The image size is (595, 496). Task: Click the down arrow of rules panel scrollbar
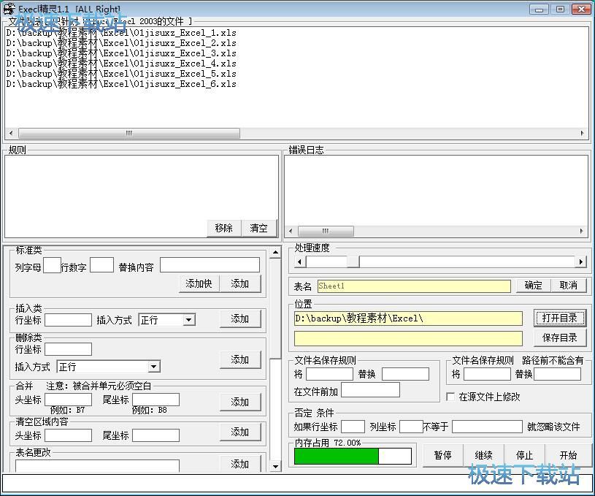(x=275, y=466)
